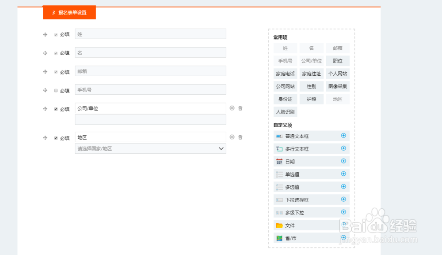This screenshot has width=442, height=255.
Task: Enable 必填 checkbox for 手机号 field
Action: tap(56, 90)
